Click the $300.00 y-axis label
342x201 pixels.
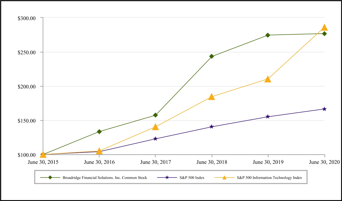tap(27, 18)
